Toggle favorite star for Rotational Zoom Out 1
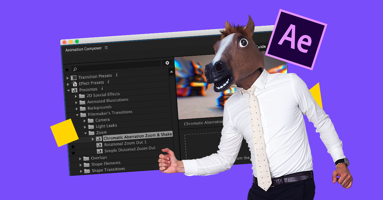The height and width of the screenshot is (200, 383). (73, 147)
